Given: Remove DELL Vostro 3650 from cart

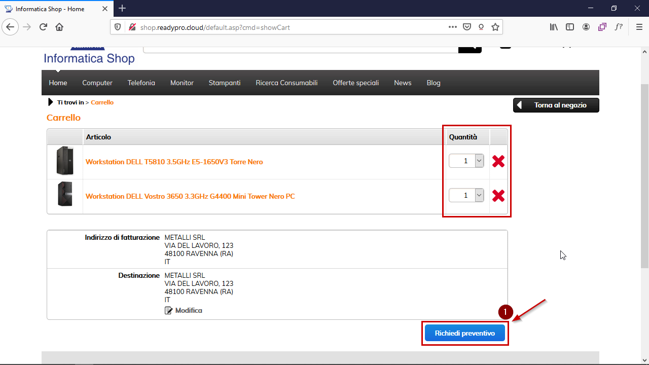Looking at the screenshot, I should pos(498,196).
